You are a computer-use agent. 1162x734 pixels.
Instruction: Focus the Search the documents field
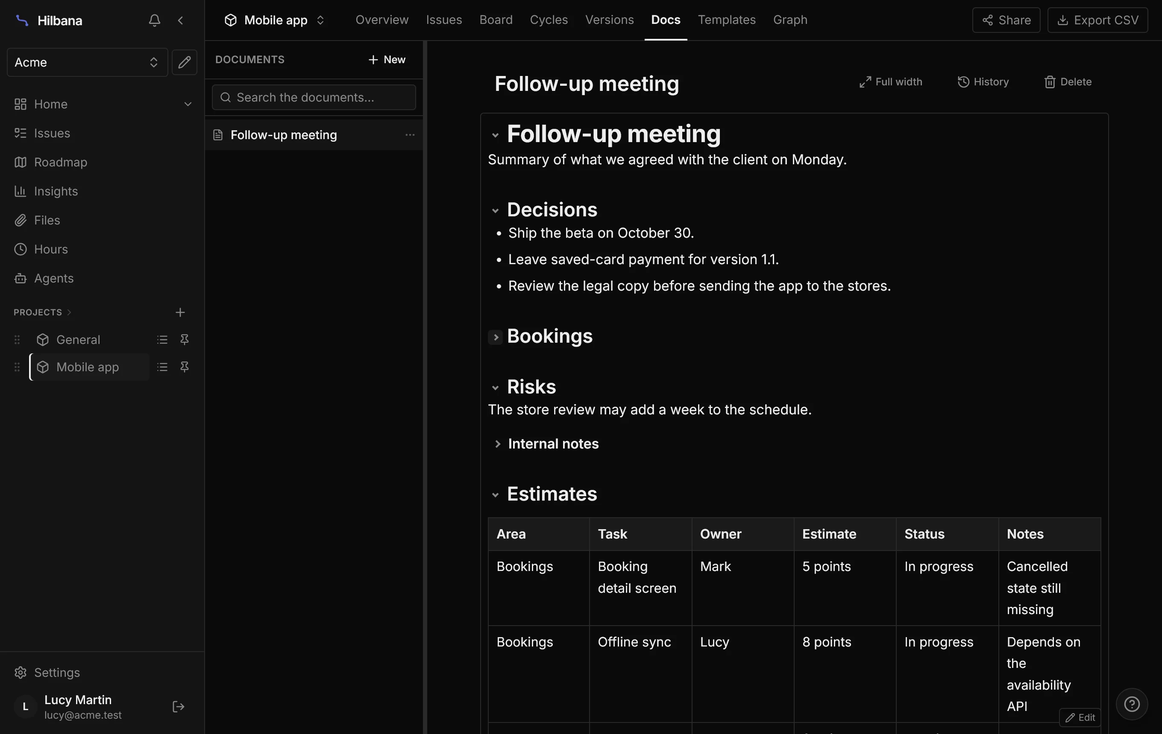coord(314,97)
